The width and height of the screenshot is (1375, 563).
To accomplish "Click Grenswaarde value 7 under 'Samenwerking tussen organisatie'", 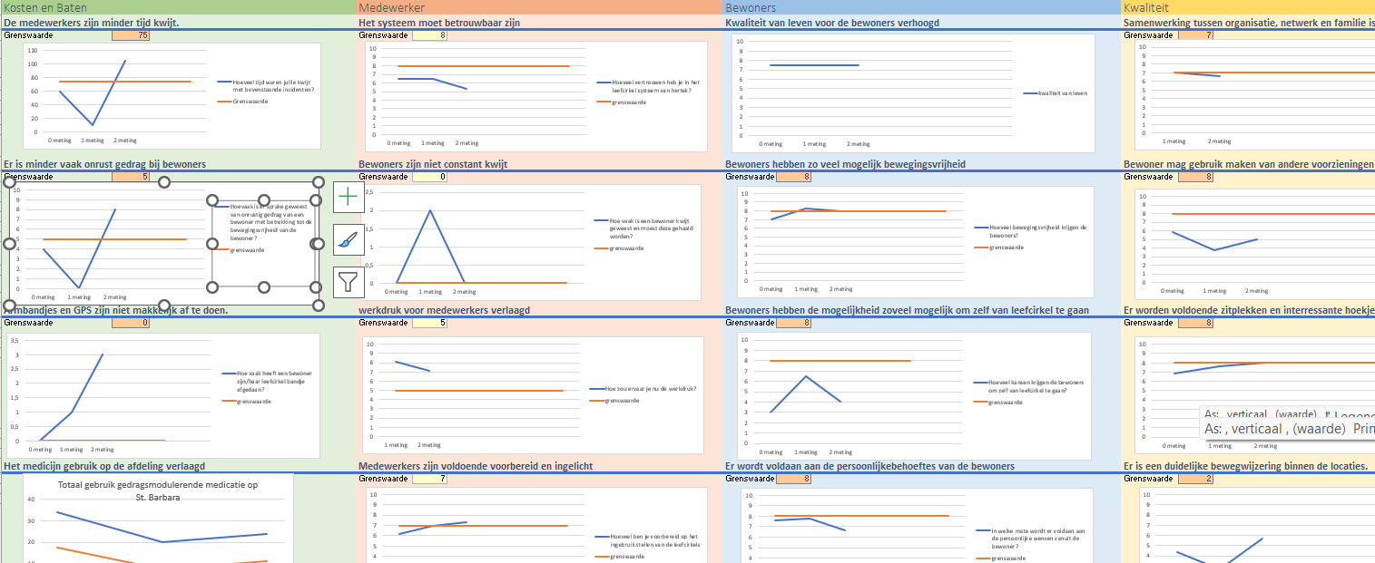I will coord(1195,35).
